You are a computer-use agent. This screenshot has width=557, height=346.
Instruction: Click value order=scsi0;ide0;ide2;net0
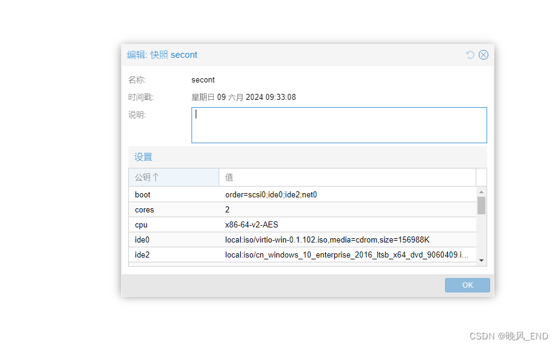[271, 194]
